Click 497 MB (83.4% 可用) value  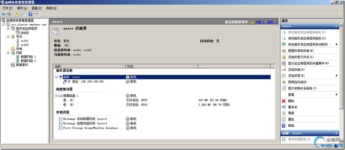coord(213,100)
